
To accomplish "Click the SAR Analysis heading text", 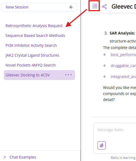I will (x=122, y=33).
